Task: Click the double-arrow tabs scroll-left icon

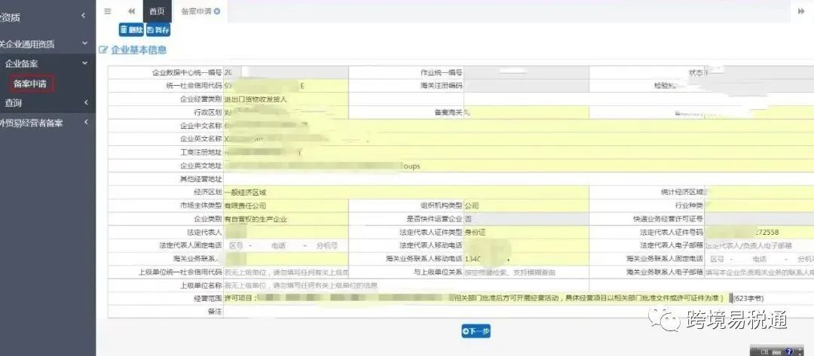Action: click(132, 11)
